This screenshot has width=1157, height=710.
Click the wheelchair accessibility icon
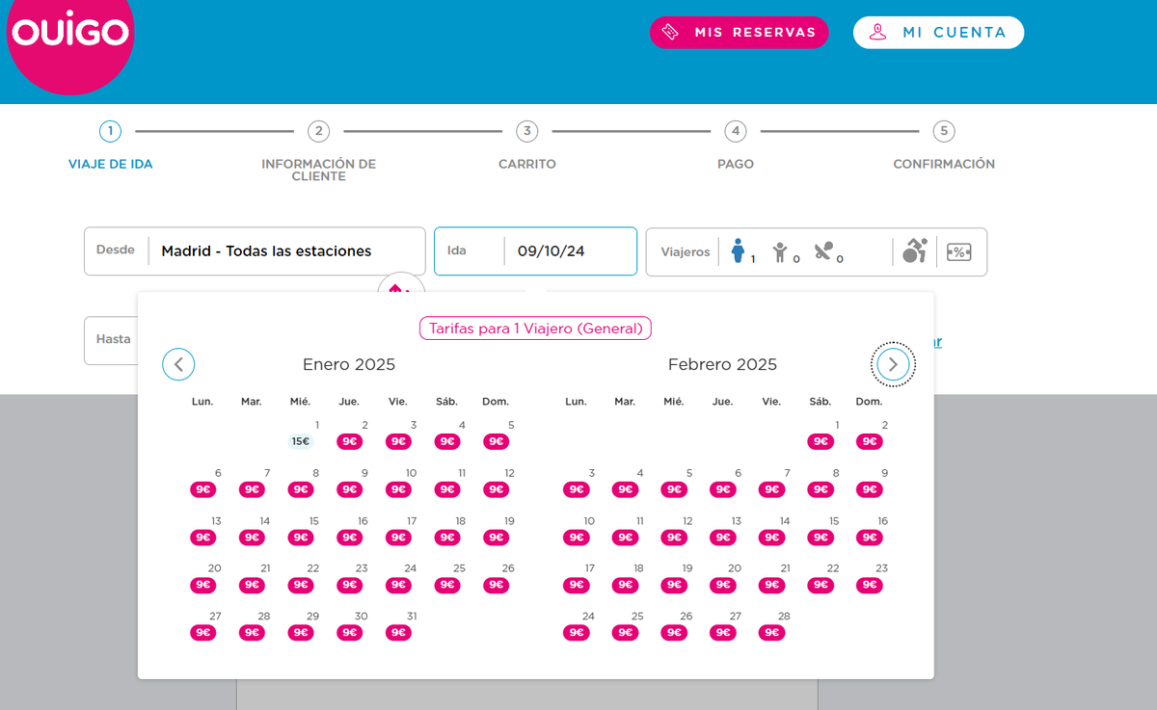[x=914, y=251]
